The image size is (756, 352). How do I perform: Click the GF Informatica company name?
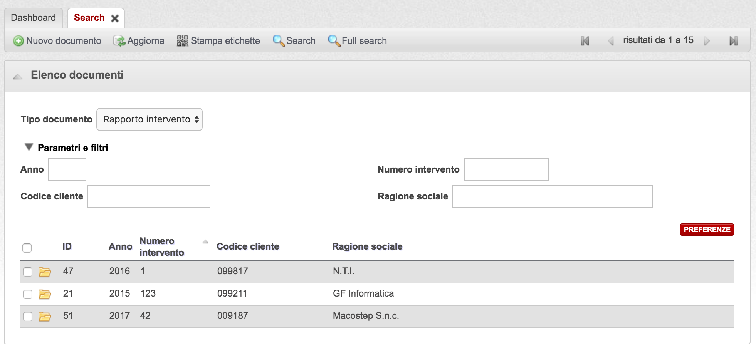(363, 293)
